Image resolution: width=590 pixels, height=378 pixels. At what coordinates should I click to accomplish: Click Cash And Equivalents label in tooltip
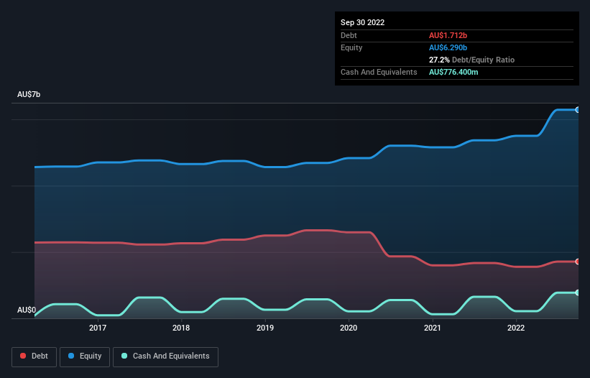point(379,72)
